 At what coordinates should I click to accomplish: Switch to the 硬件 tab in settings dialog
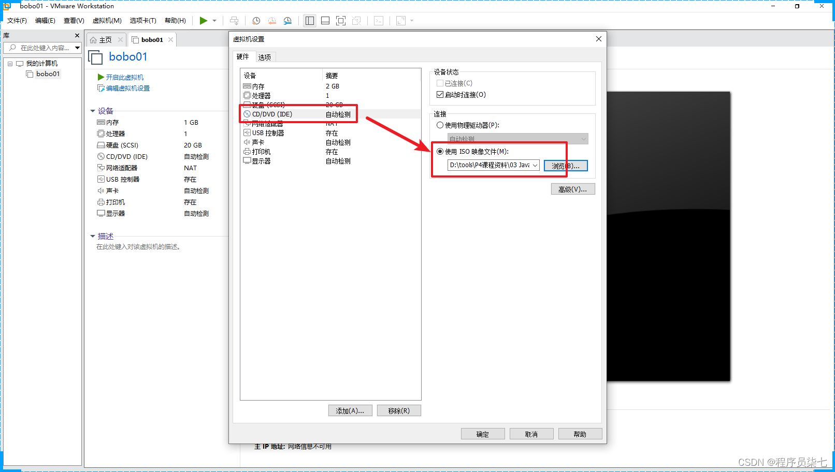pos(243,57)
